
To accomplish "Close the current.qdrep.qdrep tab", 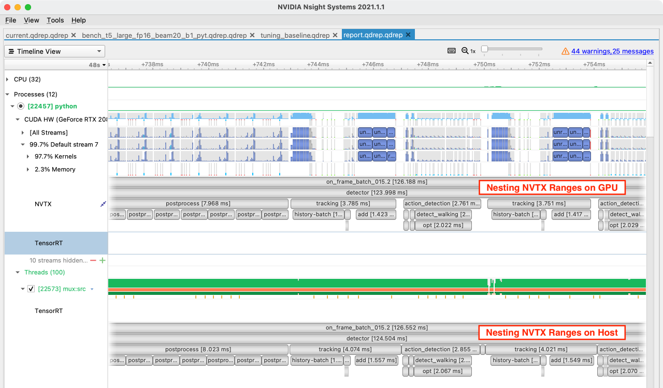I will [x=74, y=35].
